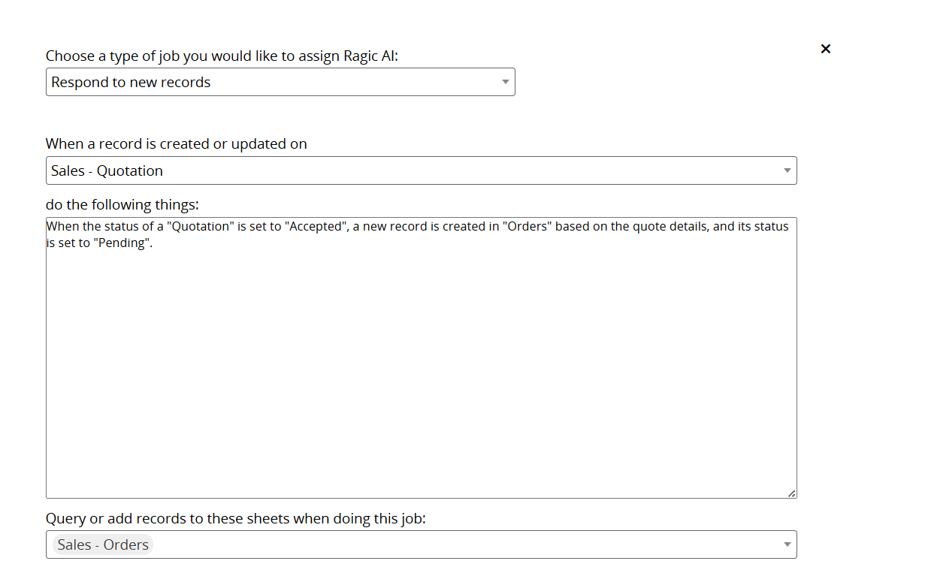Click the "Query or add records" label

(235, 518)
